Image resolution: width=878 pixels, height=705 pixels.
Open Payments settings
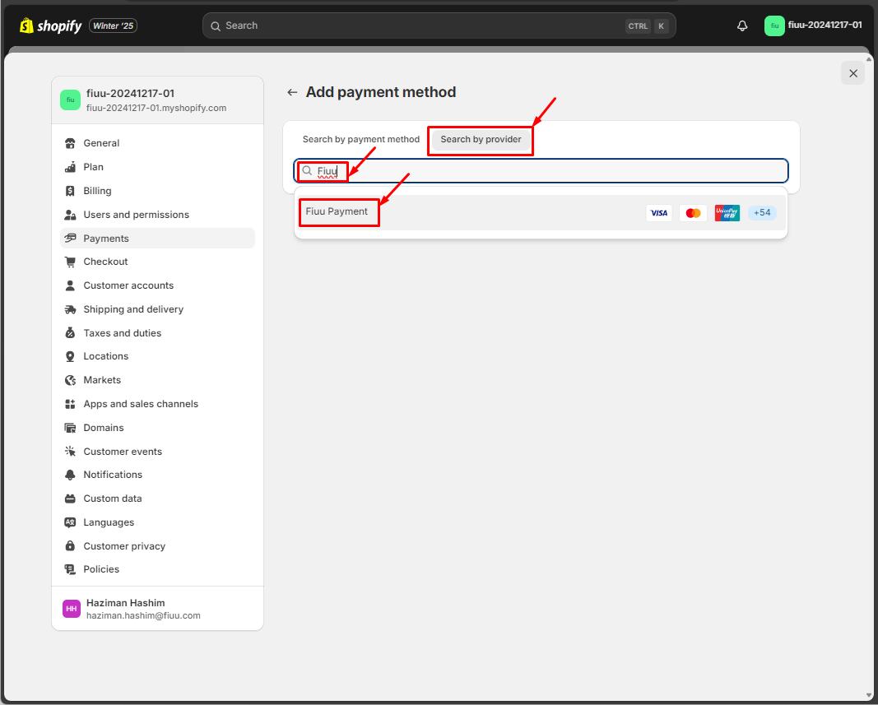(x=157, y=239)
